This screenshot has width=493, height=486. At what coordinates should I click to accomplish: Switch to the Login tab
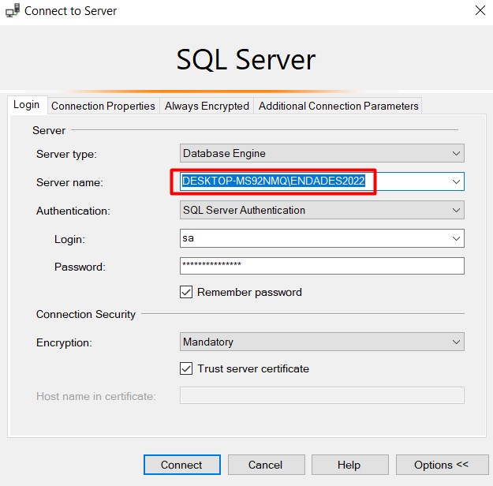pos(26,104)
